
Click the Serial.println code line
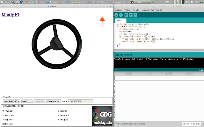pyautogui.click(x=139, y=42)
